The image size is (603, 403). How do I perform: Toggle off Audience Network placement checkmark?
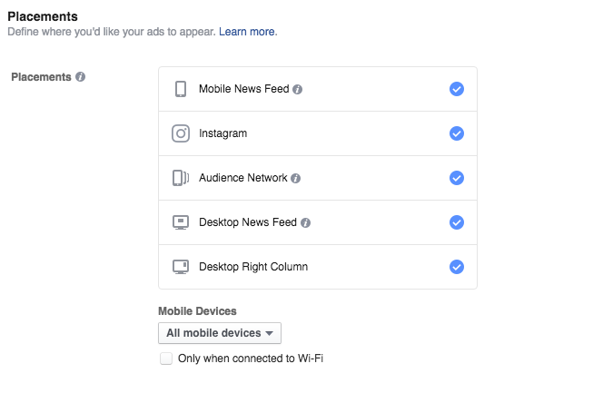(457, 178)
